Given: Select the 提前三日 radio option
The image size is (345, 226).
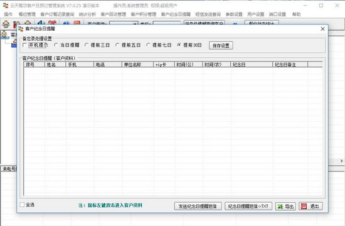Looking at the screenshot, I should coord(87,45).
